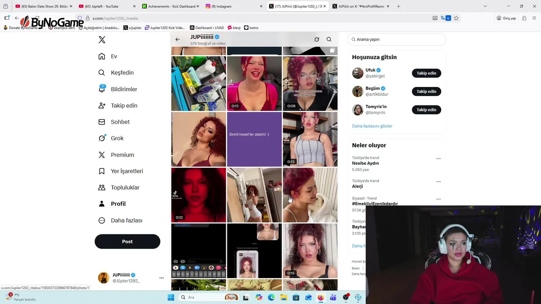Open a new browser tab
Viewport: 541px width, 304px height.
(x=398, y=6)
